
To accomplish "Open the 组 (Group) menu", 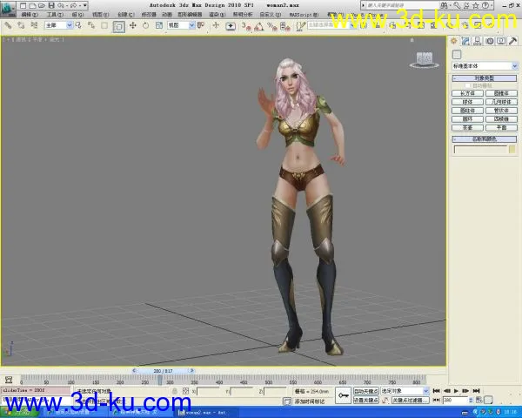I will pyautogui.click(x=78, y=15).
